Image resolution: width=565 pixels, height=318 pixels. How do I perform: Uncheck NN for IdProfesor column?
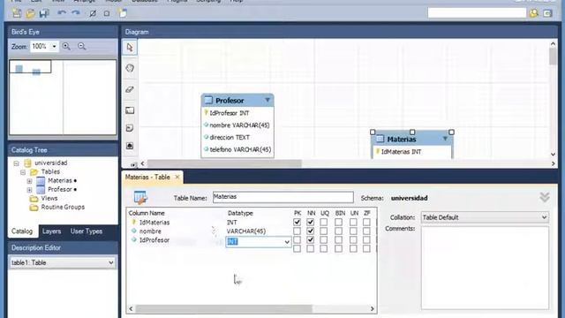310,239
